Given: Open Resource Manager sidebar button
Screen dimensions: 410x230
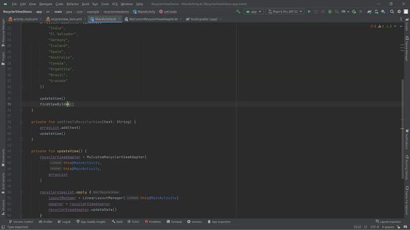Looking at the screenshot, I should click(3, 33).
